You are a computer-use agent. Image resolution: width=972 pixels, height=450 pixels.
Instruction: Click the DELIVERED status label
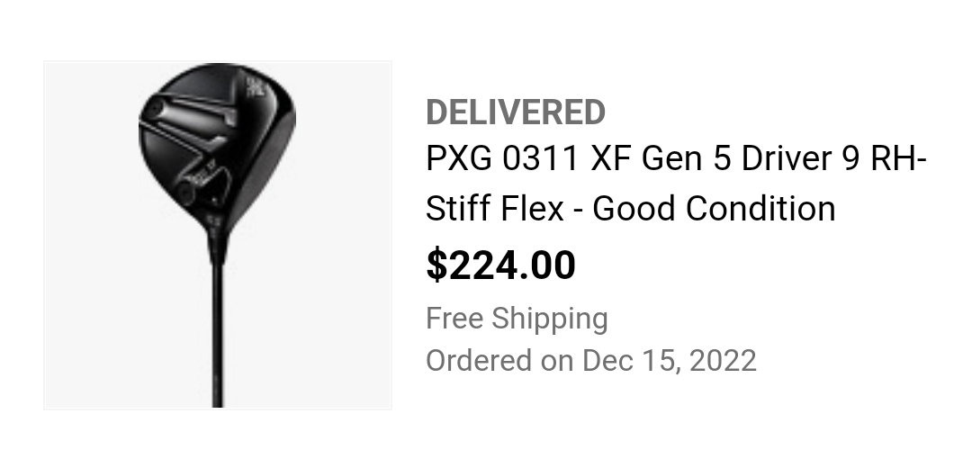515,112
